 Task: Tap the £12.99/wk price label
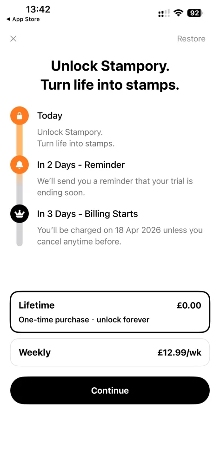click(179, 352)
